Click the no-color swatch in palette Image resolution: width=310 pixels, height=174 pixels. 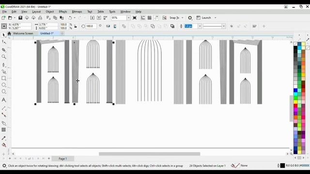pyautogui.click(x=295, y=44)
